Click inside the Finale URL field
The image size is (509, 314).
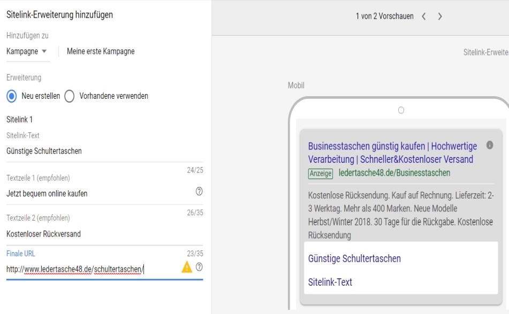click(x=91, y=269)
